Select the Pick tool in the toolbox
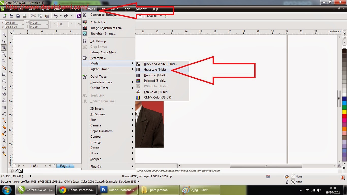Image resolution: width=347 pixels, height=195 pixels. pyautogui.click(x=4, y=34)
